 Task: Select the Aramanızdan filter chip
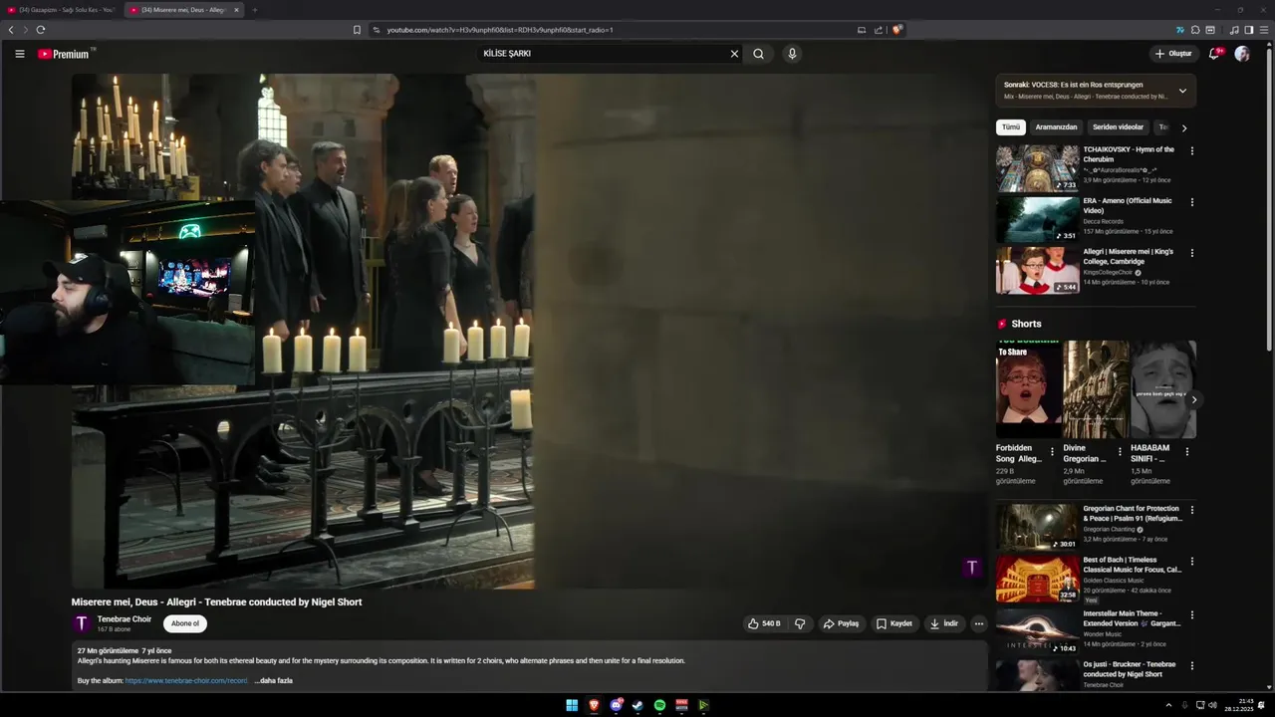click(1056, 127)
